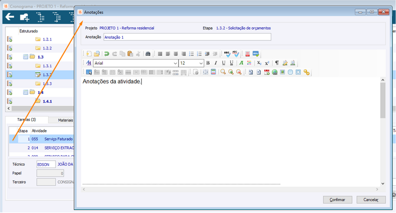Viewport: 396px width, 213px height.
Task: Click the globe web icon in toolbar
Action: pos(275,72)
